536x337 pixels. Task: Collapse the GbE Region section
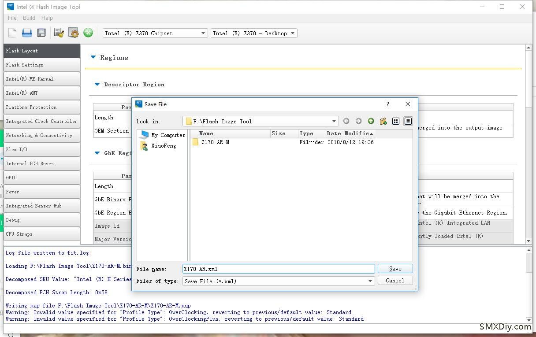97,153
